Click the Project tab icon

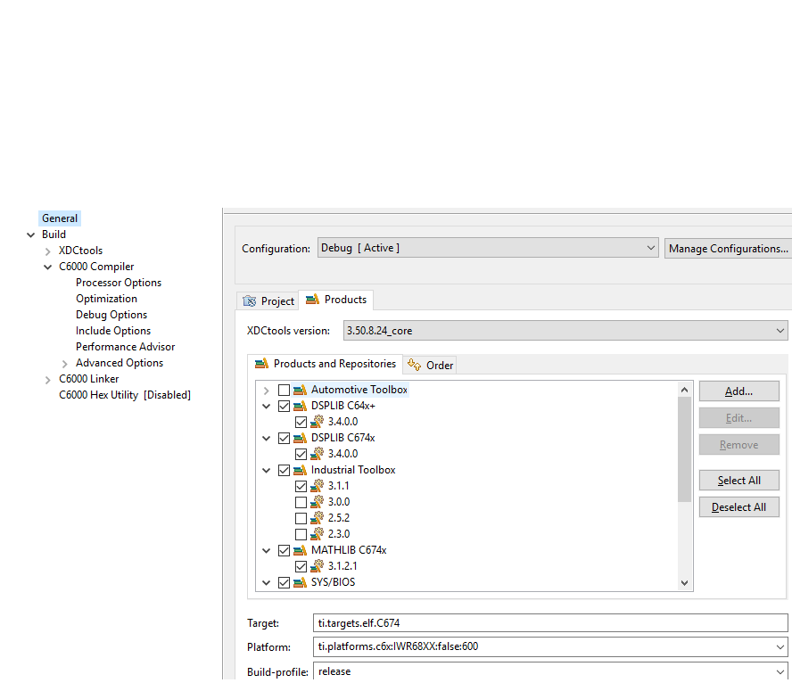pyautogui.click(x=250, y=301)
